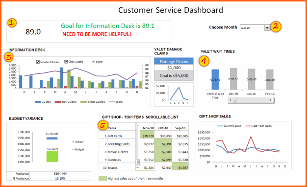
Task: Click the $1,443 Movie Tickets cell
Action: pyautogui.click(x=180, y=150)
